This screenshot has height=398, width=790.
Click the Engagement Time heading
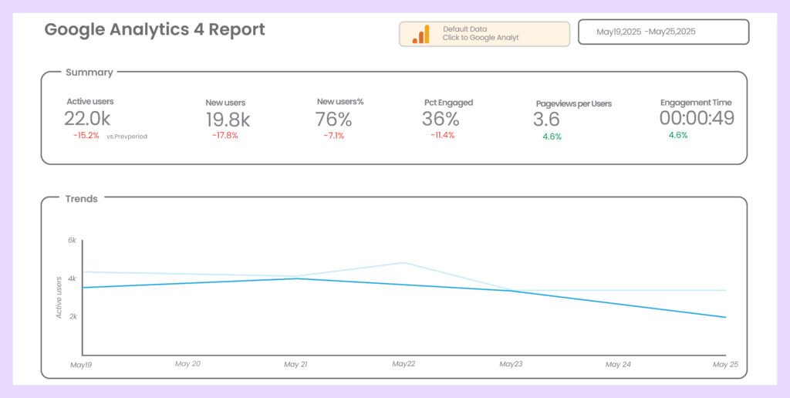coord(696,103)
